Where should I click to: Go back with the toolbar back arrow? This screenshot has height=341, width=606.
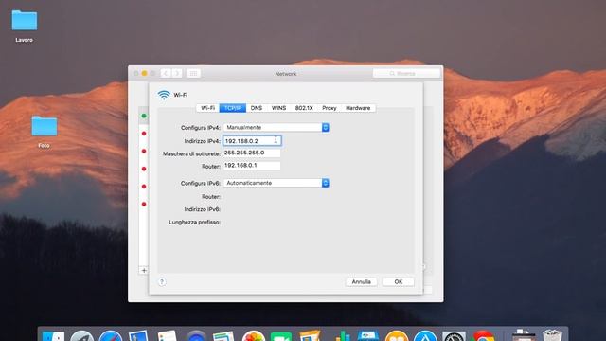click(166, 73)
